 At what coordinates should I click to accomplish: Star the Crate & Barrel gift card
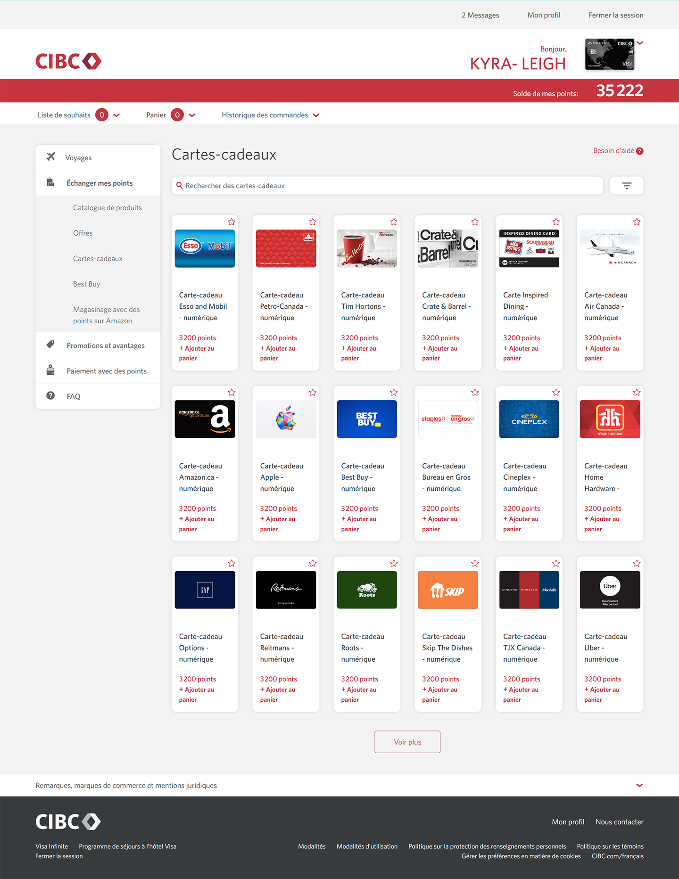(475, 222)
